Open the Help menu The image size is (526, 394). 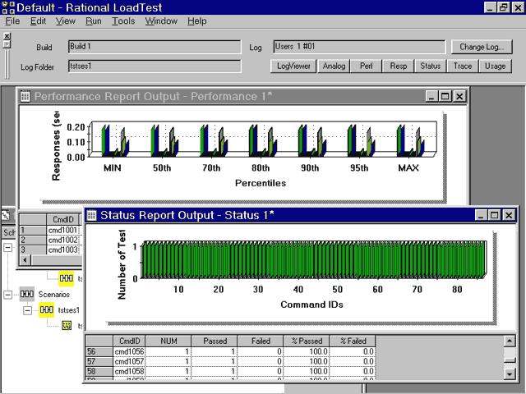[x=197, y=21]
